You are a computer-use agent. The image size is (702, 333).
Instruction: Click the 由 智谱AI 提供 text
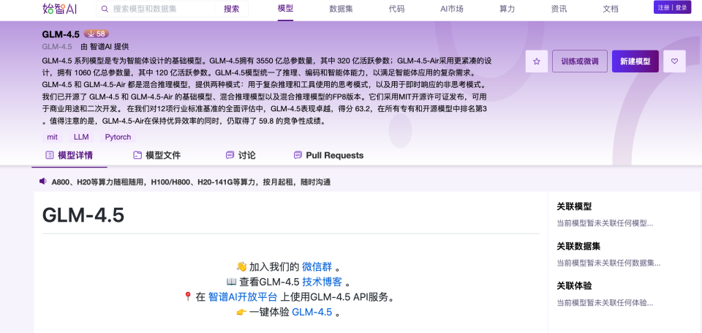[105, 47]
